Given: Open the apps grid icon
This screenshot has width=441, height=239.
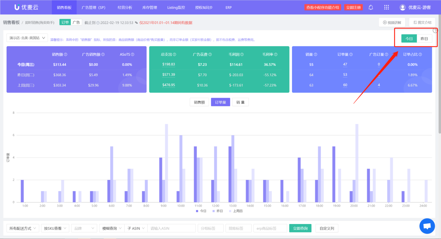Looking at the screenshot, I should (386, 7).
